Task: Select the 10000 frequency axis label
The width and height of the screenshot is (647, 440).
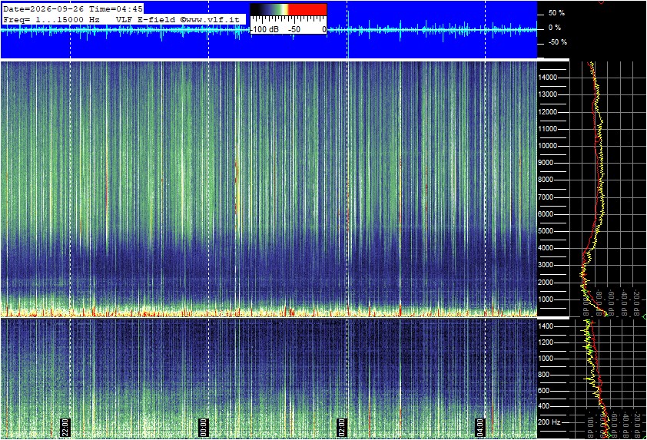Action: click(x=548, y=146)
